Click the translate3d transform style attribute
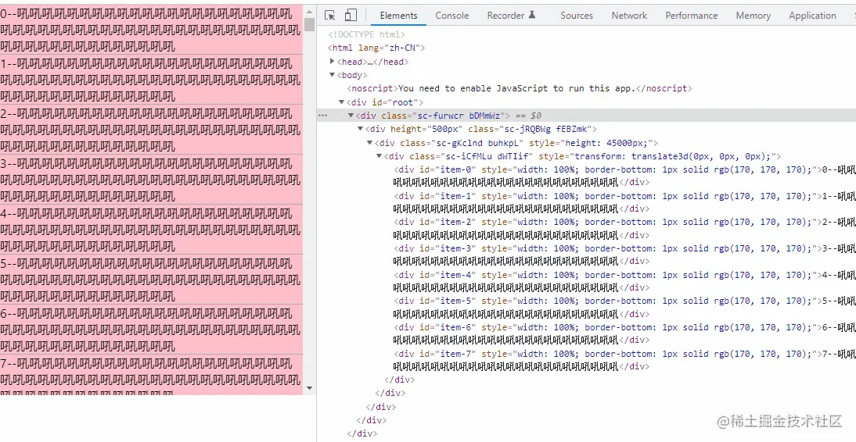 tap(657, 156)
